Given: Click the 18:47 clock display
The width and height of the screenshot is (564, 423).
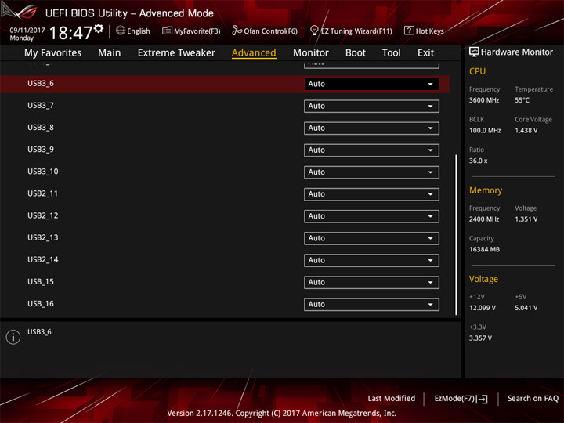Looking at the screenshot, I should coord(70,33).
